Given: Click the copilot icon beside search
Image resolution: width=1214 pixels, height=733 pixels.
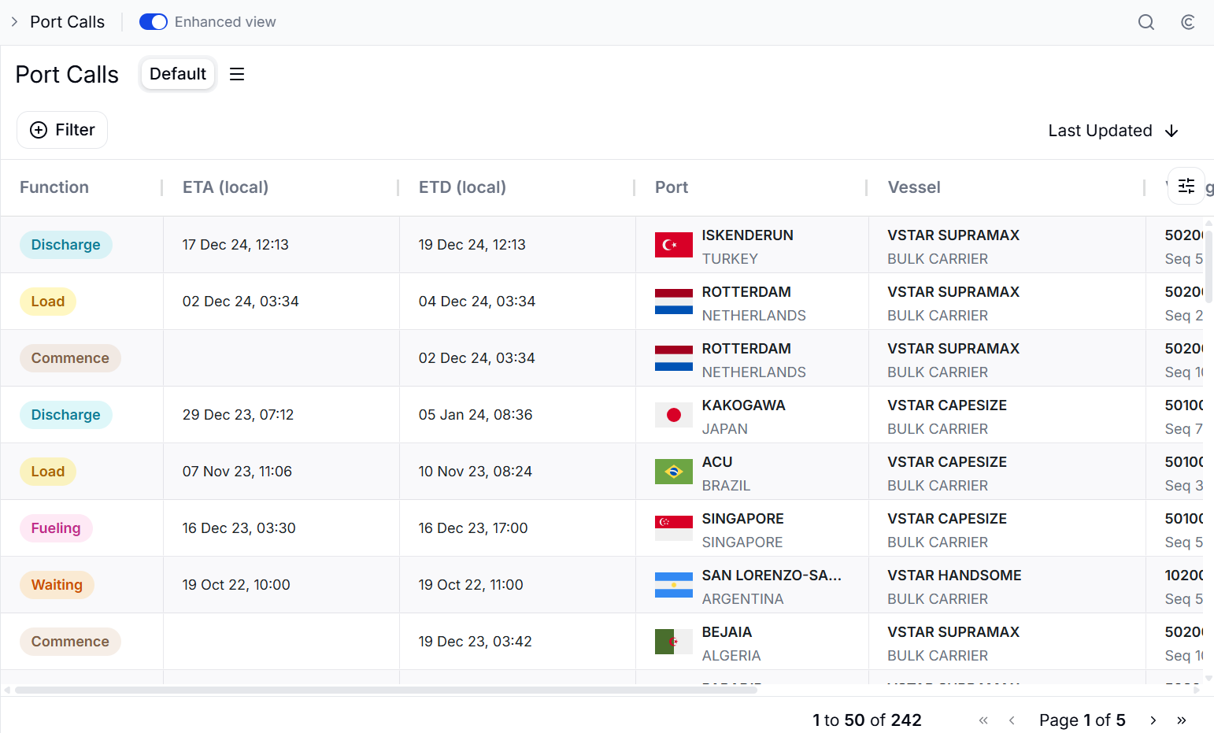Looking at the screenshot, I should [1188, 22].
